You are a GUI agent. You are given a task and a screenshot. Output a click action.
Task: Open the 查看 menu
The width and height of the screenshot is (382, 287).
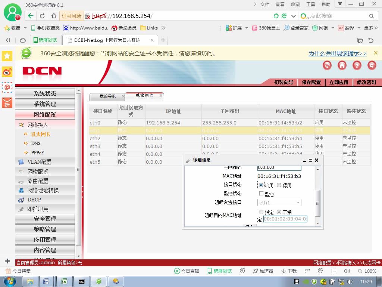(x=280, y=4)
